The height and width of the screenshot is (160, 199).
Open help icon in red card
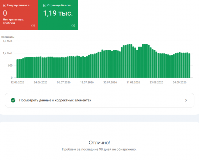(x=33, y=26)
